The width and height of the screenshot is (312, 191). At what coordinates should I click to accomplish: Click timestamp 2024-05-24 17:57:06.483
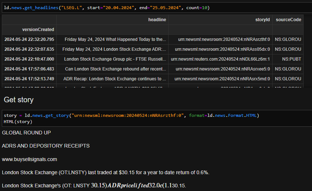pyautogui.click(x=29, y=69)
